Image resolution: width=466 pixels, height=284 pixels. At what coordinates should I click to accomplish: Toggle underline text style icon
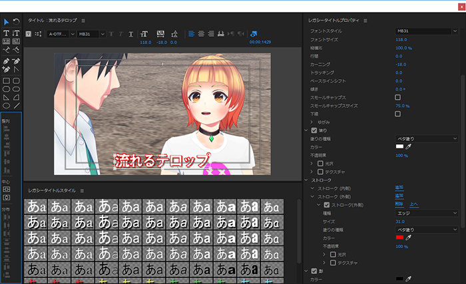pos(131,34)
